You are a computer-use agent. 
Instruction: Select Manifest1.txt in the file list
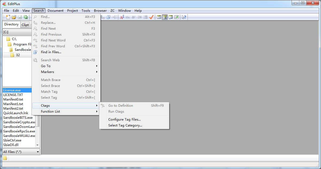click(13, 104)
